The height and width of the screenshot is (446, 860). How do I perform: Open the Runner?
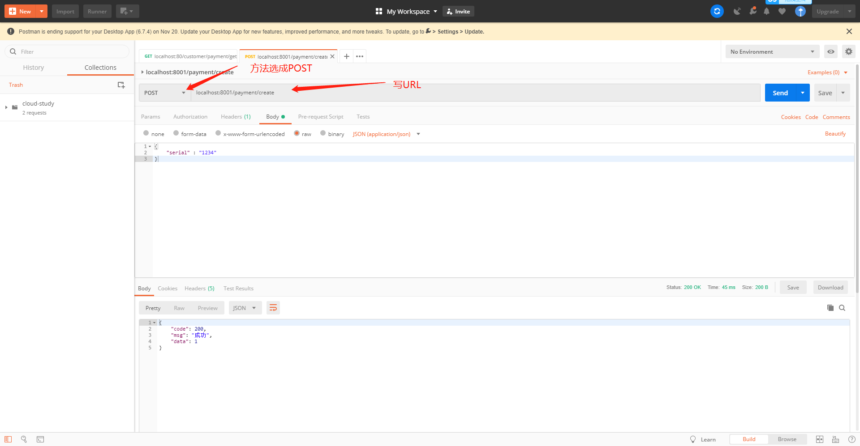tap(97, 11)
